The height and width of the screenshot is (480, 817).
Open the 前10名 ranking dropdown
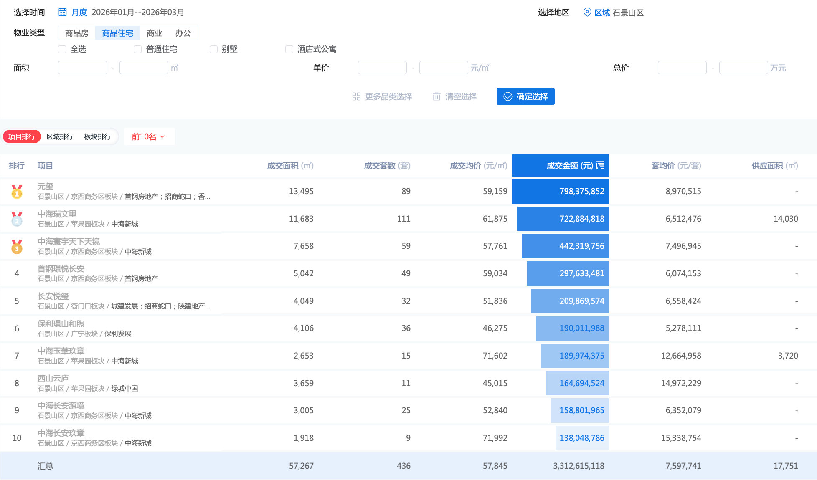(148, 137)
